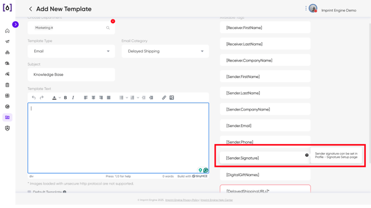This screenshot has width=371, height=208.
Task: Click the Imprint Engine logo
Action: [x=7, y=7]
